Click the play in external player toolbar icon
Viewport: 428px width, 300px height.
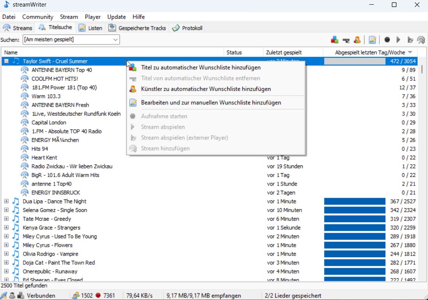coord(410,40)
